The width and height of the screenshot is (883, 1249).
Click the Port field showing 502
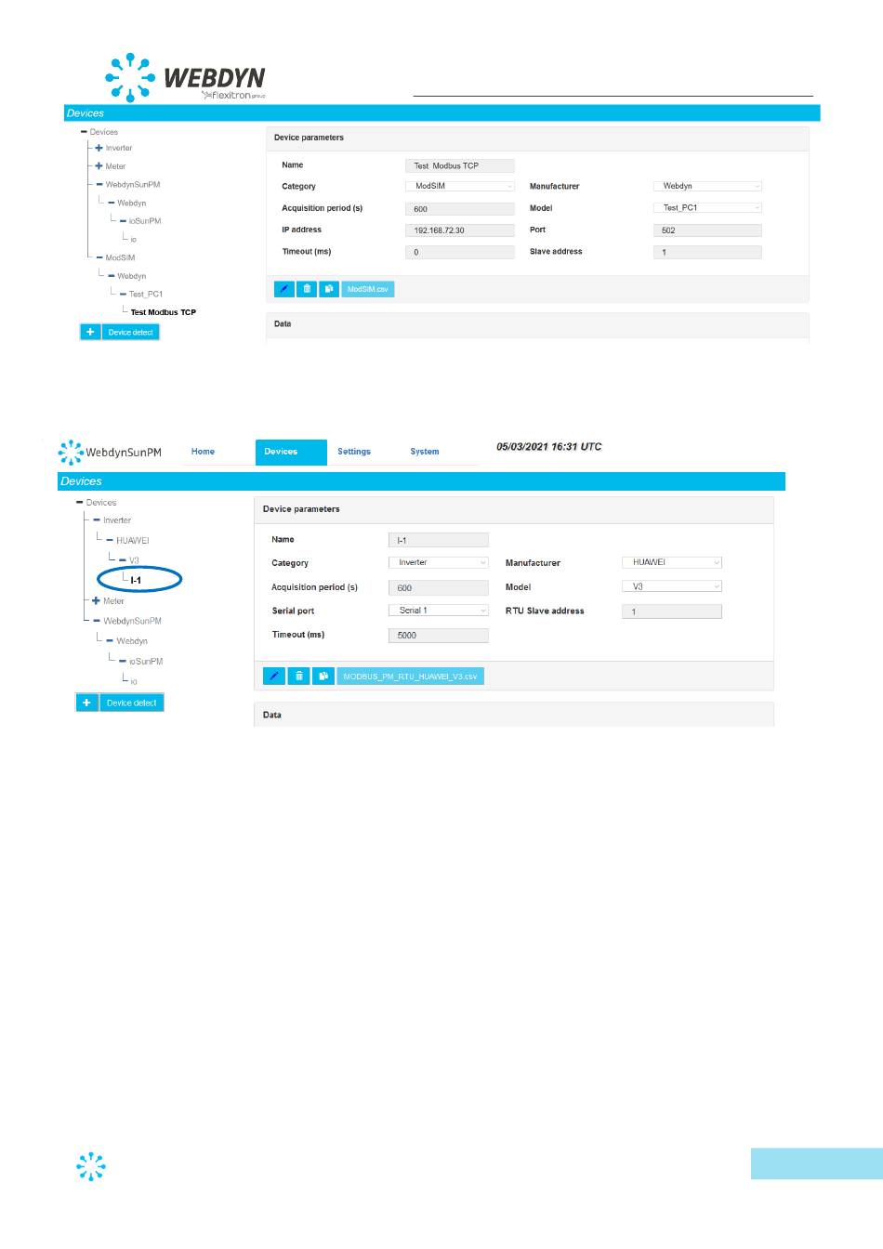707,230
